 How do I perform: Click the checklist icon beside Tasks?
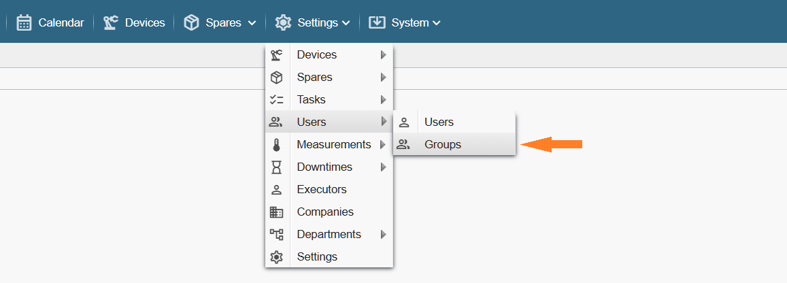(276, 100)
